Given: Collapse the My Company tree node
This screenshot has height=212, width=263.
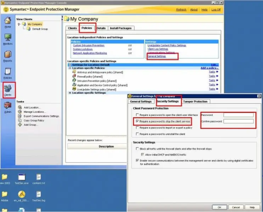Looking at the screenshot, I should pos(19,24).
